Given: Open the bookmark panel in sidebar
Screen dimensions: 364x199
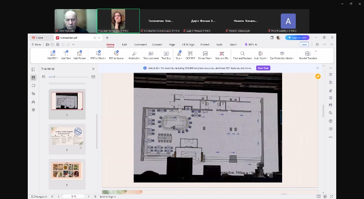Looking at the screenshot, I should tap(33, 70).
